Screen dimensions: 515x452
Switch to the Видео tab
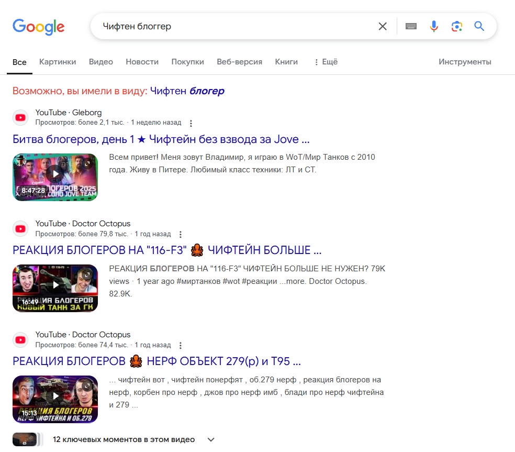[101, 62]
